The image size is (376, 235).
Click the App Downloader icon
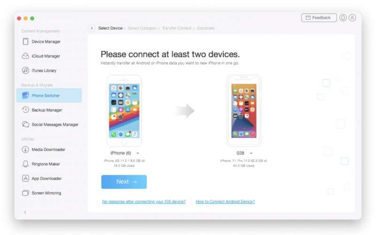pyautogui.click(x=25, y=179)
